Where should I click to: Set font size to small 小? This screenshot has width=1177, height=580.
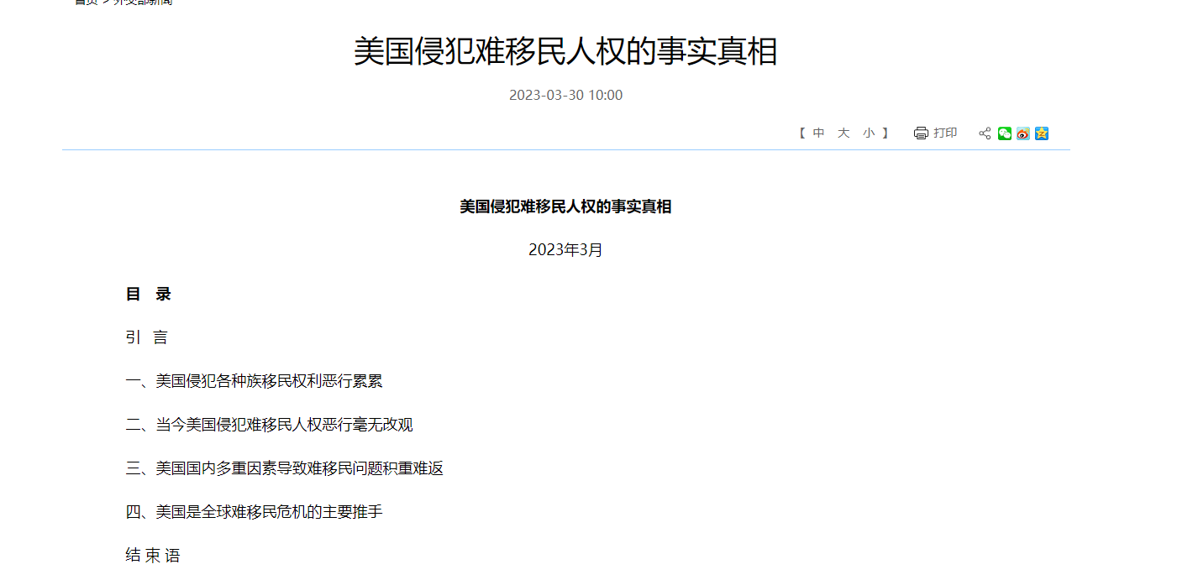869,133
